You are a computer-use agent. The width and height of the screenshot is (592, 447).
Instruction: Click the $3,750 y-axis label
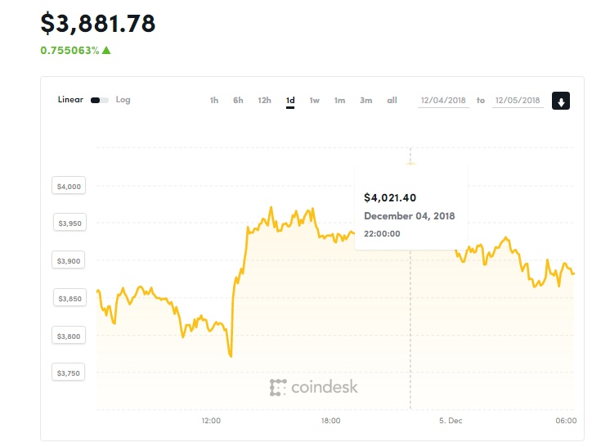coord(69,372)
